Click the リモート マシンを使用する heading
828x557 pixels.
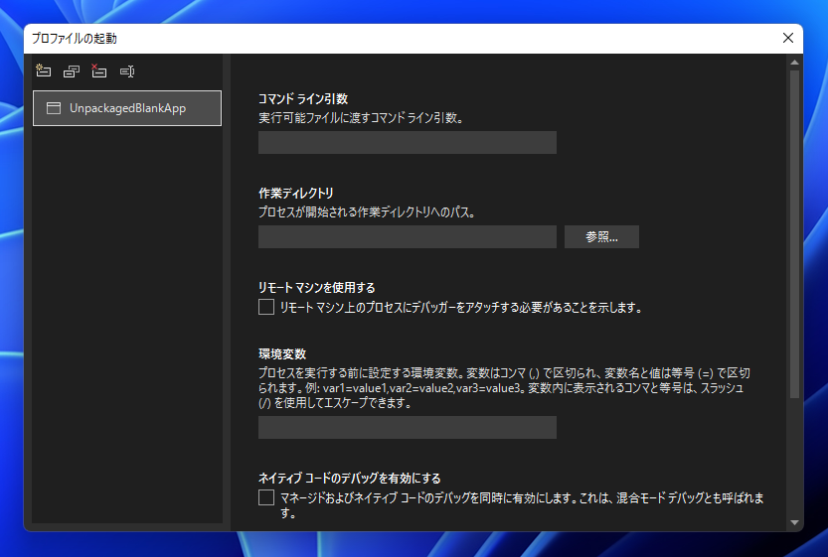pyautogui.click(x=317, y=288)
